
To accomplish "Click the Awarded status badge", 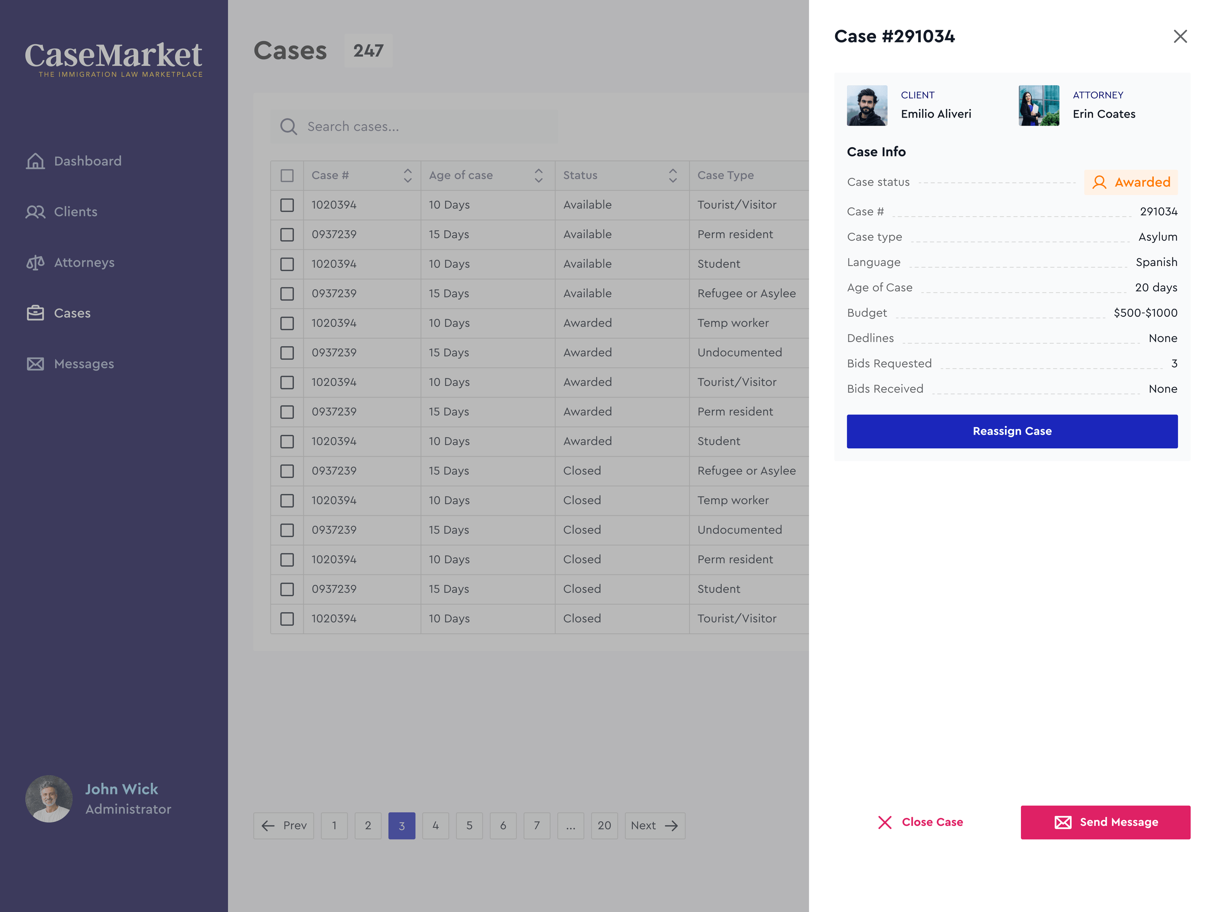I will click(1131, 182).
